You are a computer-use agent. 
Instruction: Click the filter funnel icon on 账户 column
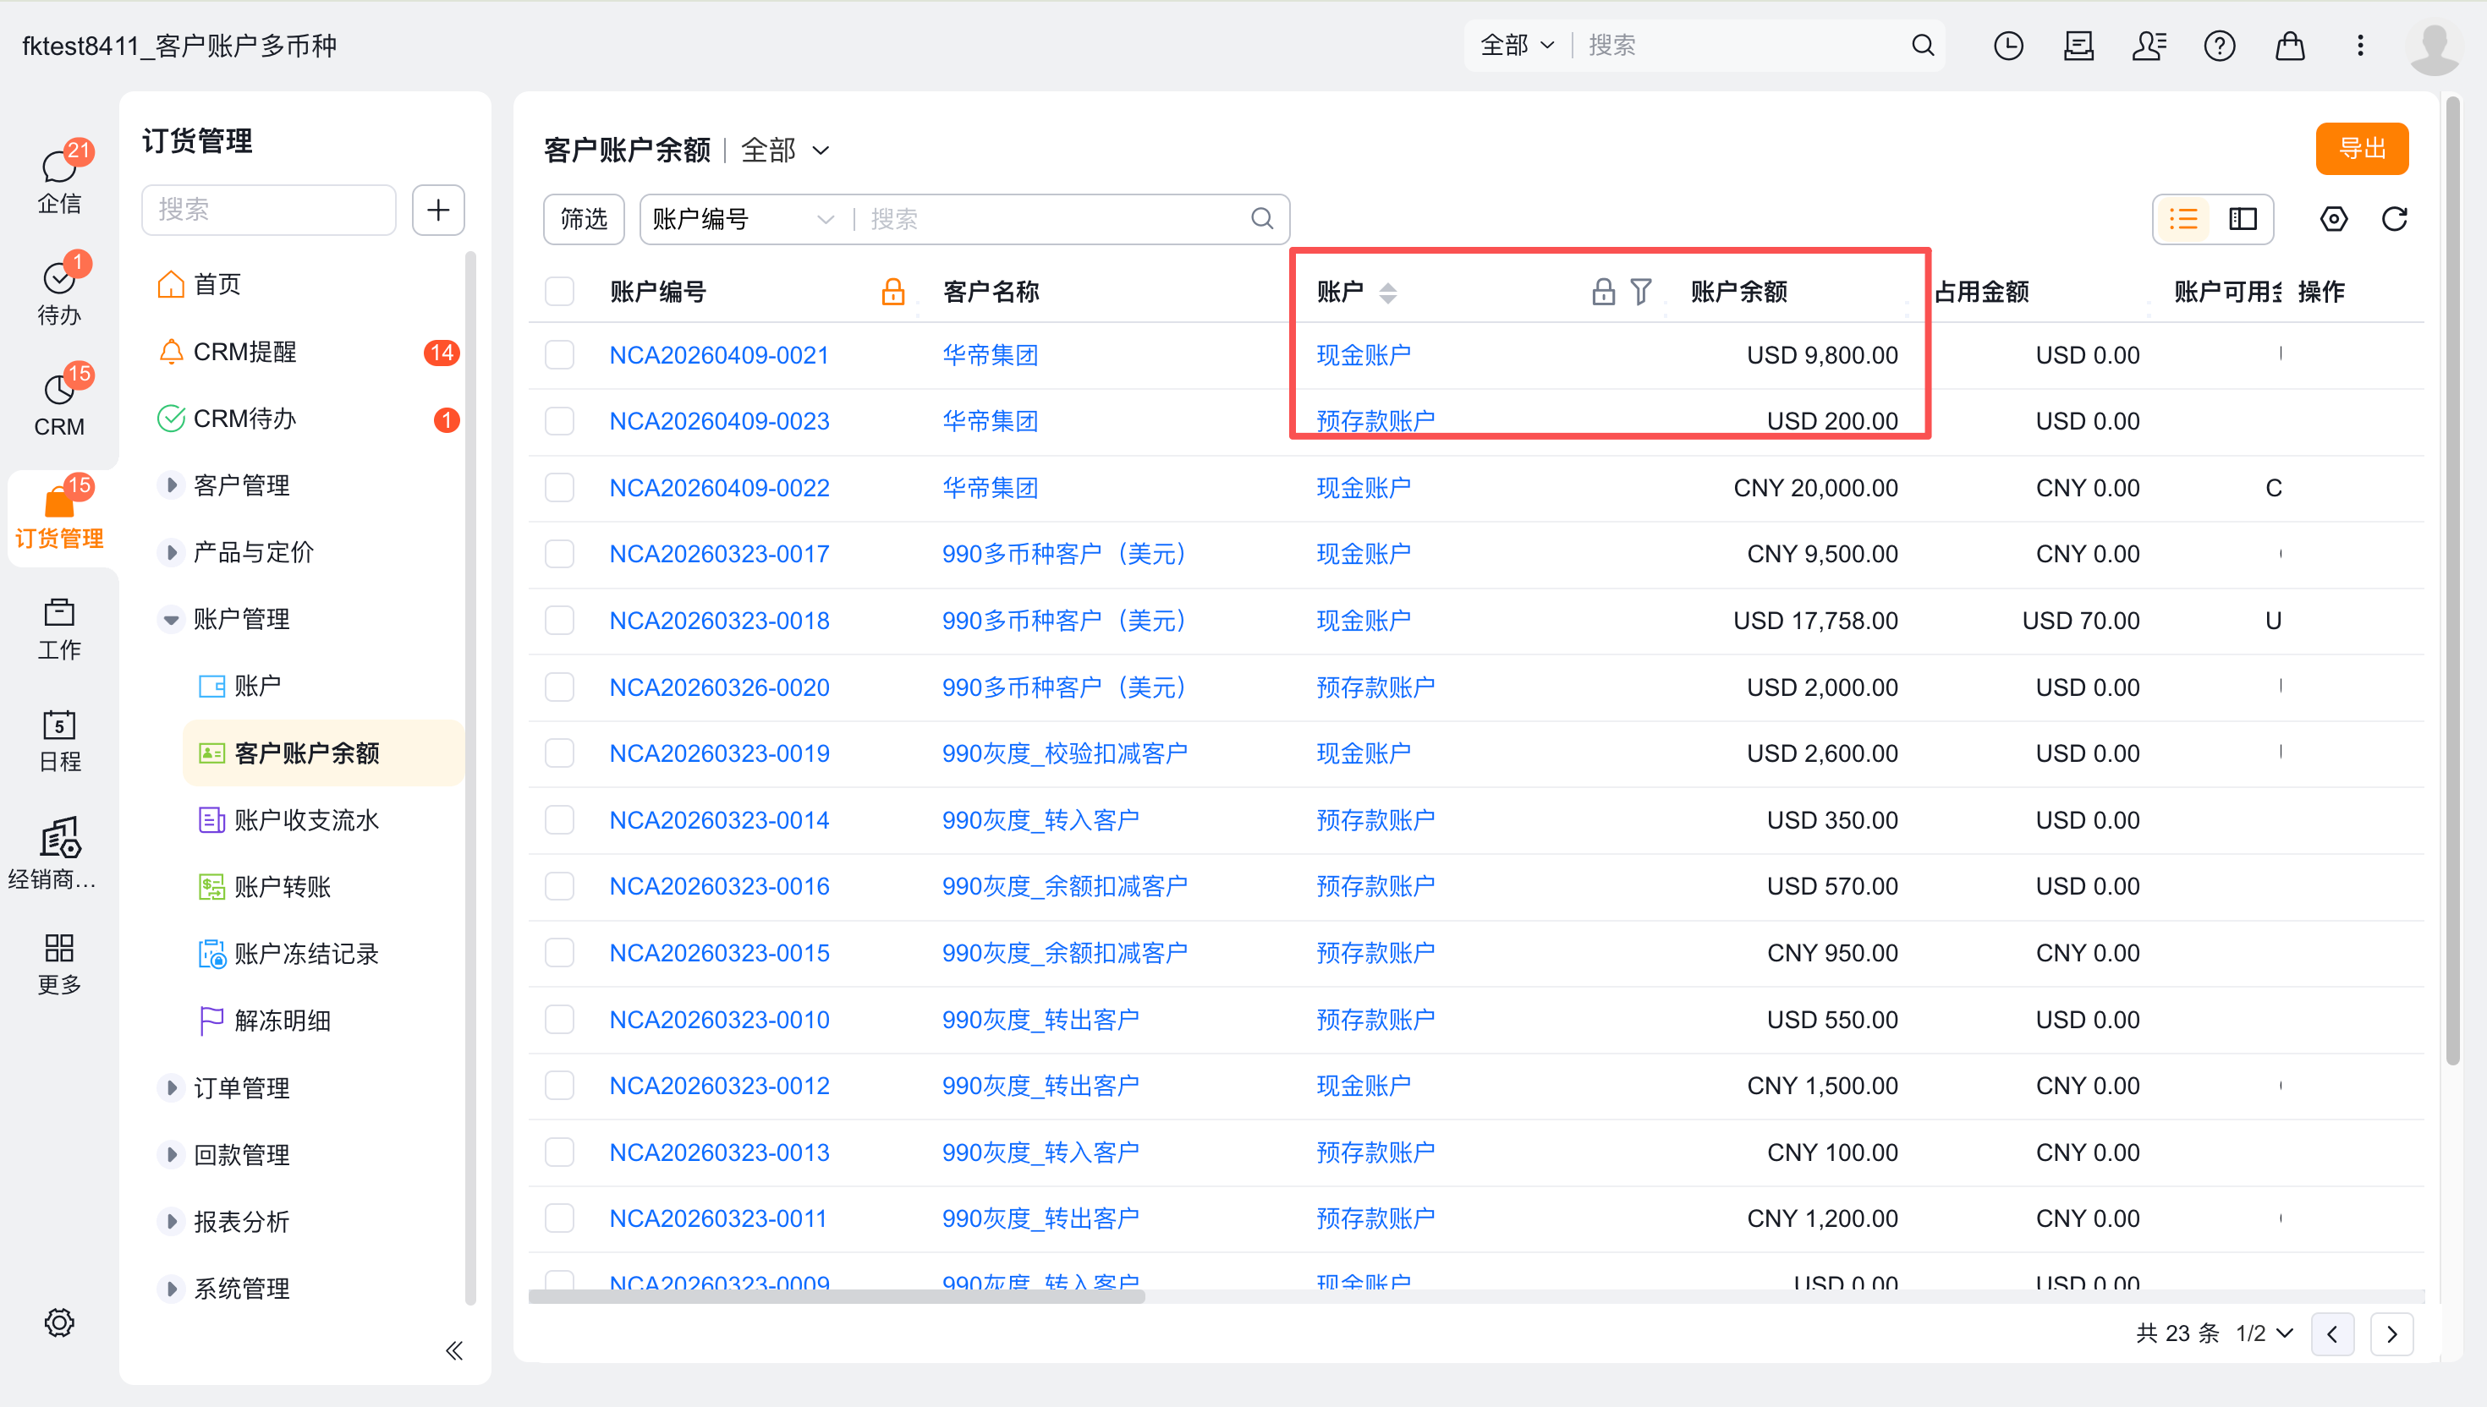(1640, 291)
